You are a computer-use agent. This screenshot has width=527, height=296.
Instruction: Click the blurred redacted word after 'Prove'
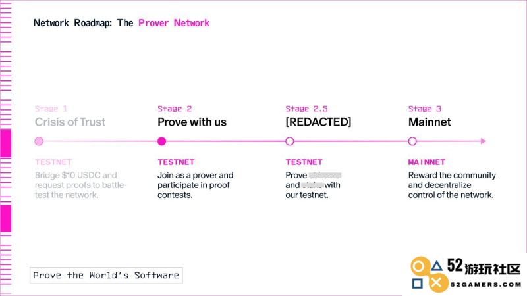[x=325, y=175]
